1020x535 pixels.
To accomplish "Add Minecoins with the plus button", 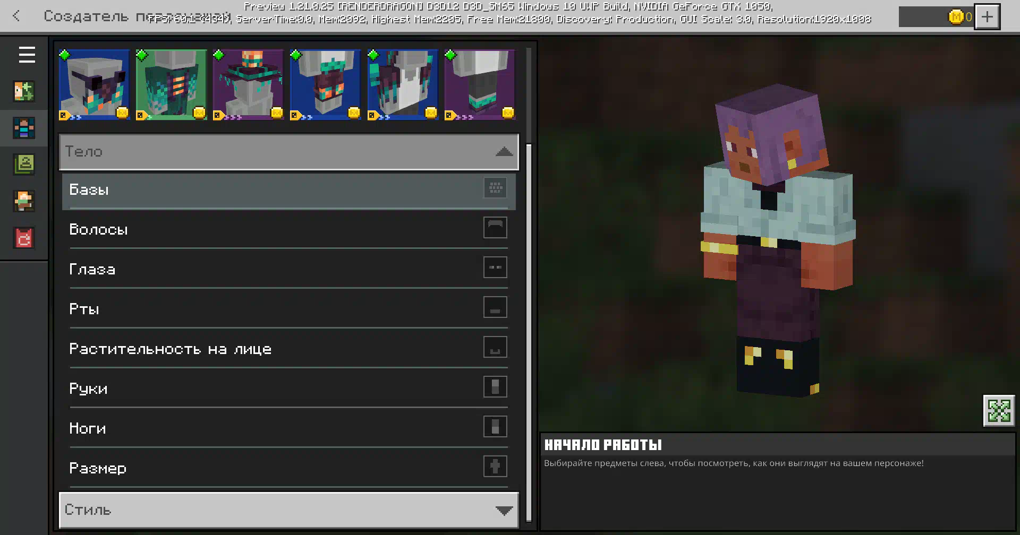I will point(987,17).
